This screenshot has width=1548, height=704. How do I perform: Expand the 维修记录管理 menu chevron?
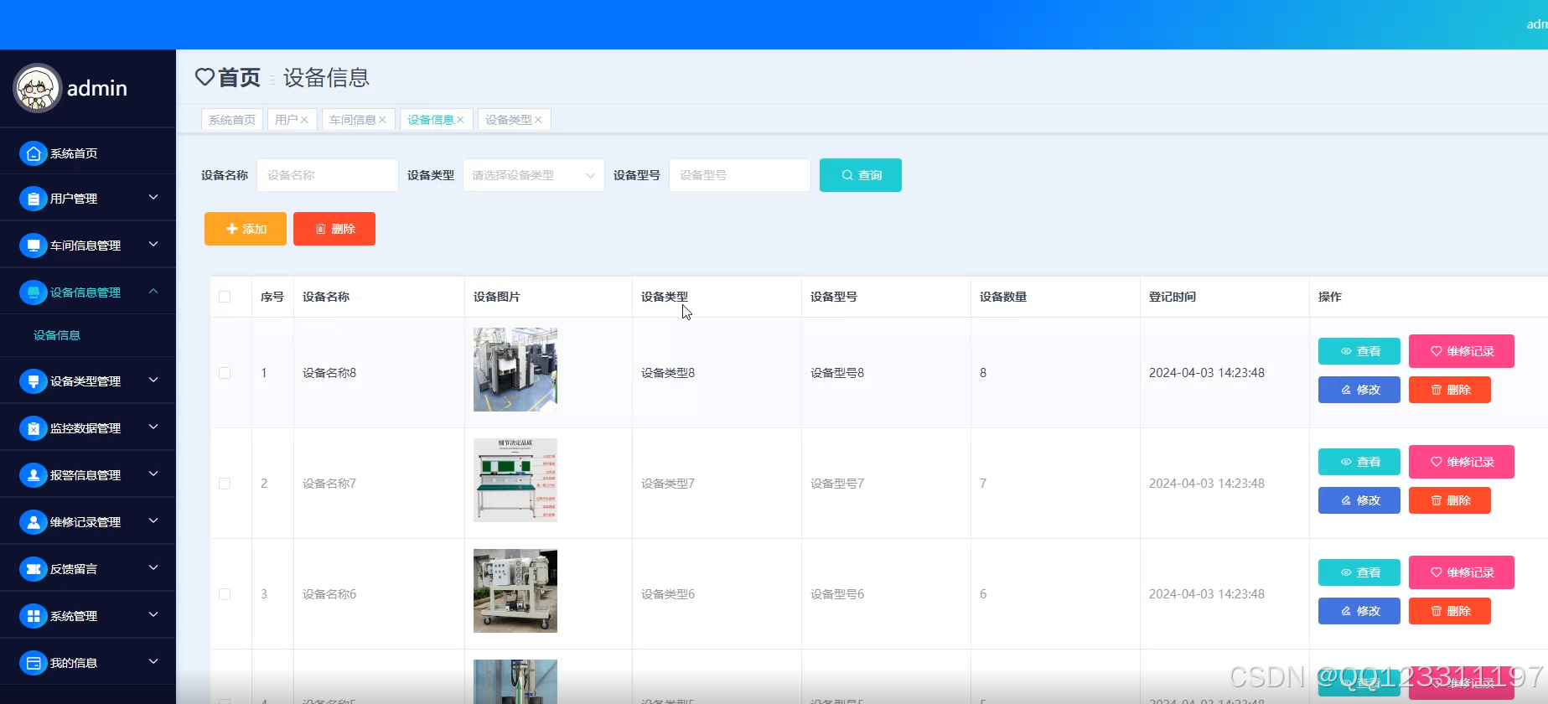153,520
